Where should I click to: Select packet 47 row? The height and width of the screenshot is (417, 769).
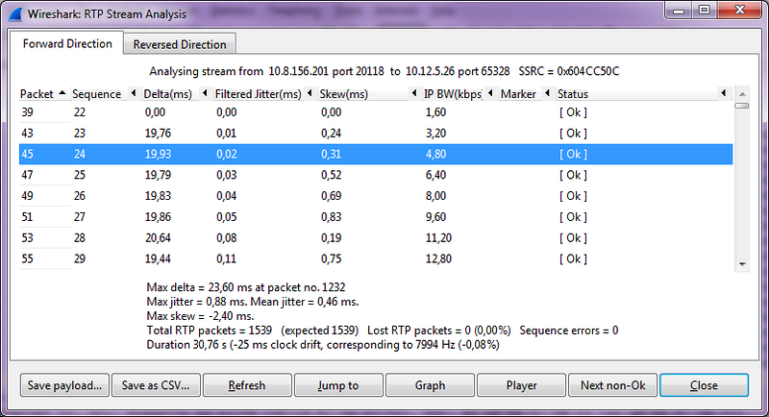[x=376, y=175]
